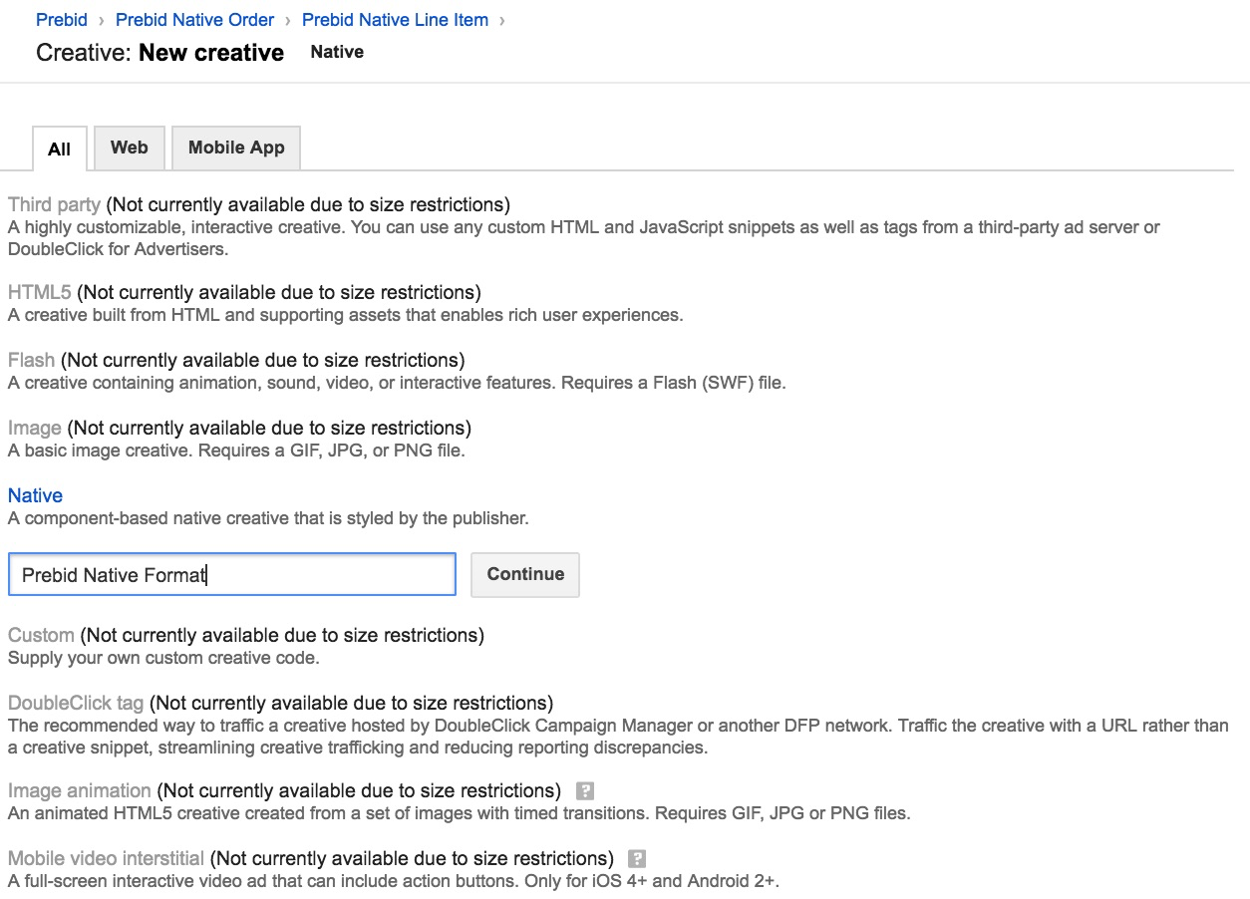This screenshot has width=1250, height=899.
Task: Select the Image animation option
Action: pyautogui.click(x=80, y=790)
